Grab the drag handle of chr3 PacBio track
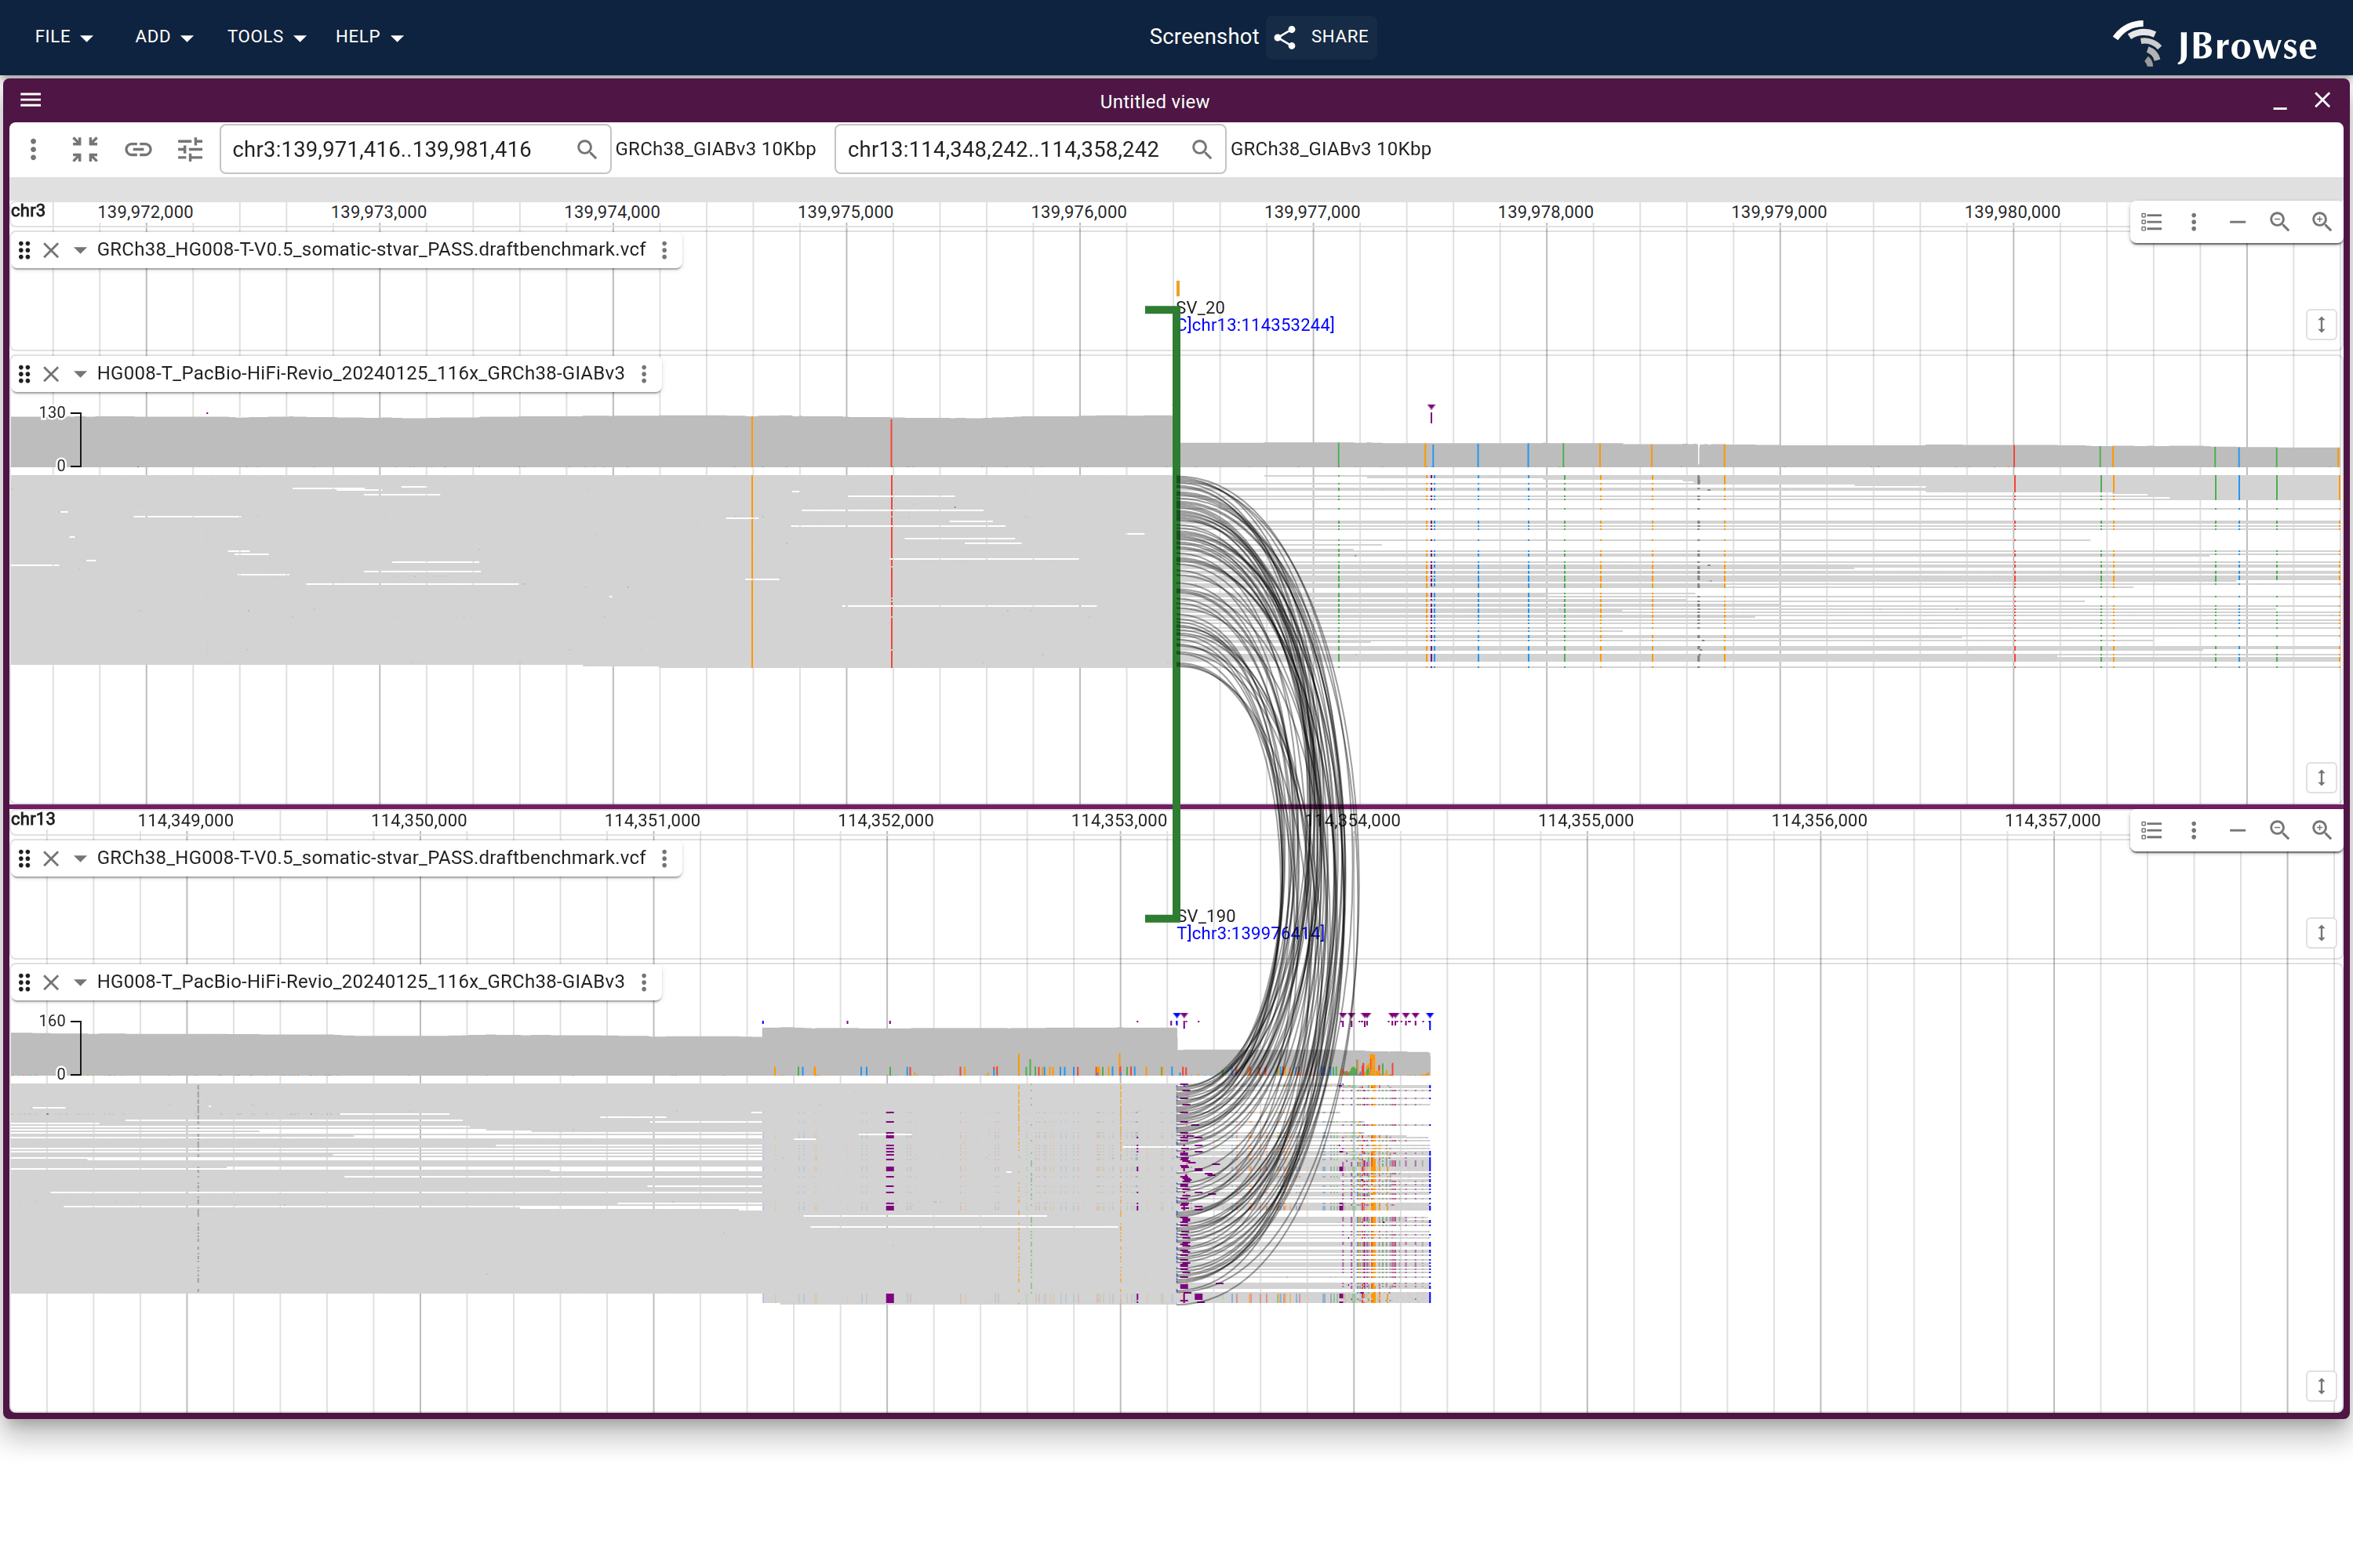This screenshot has width=2353, height=1568. click(x=24, y=374)
